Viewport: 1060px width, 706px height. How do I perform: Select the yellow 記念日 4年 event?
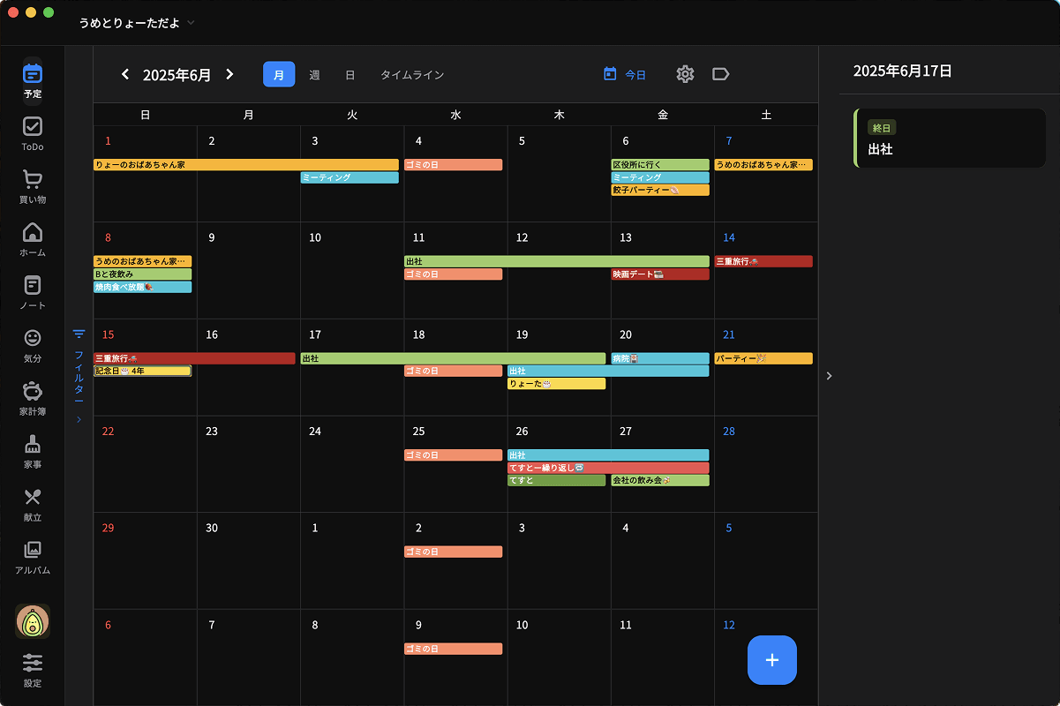coord(143,371)
